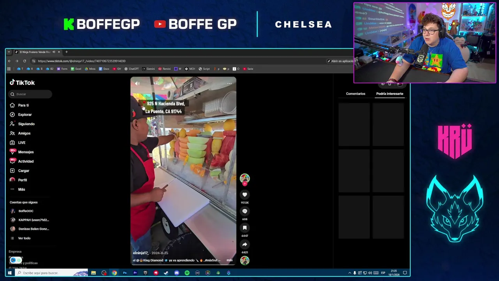This screenshot has height=281, width=499.
Task: Open File Explorer from taskbar
Action: [94, 273]
